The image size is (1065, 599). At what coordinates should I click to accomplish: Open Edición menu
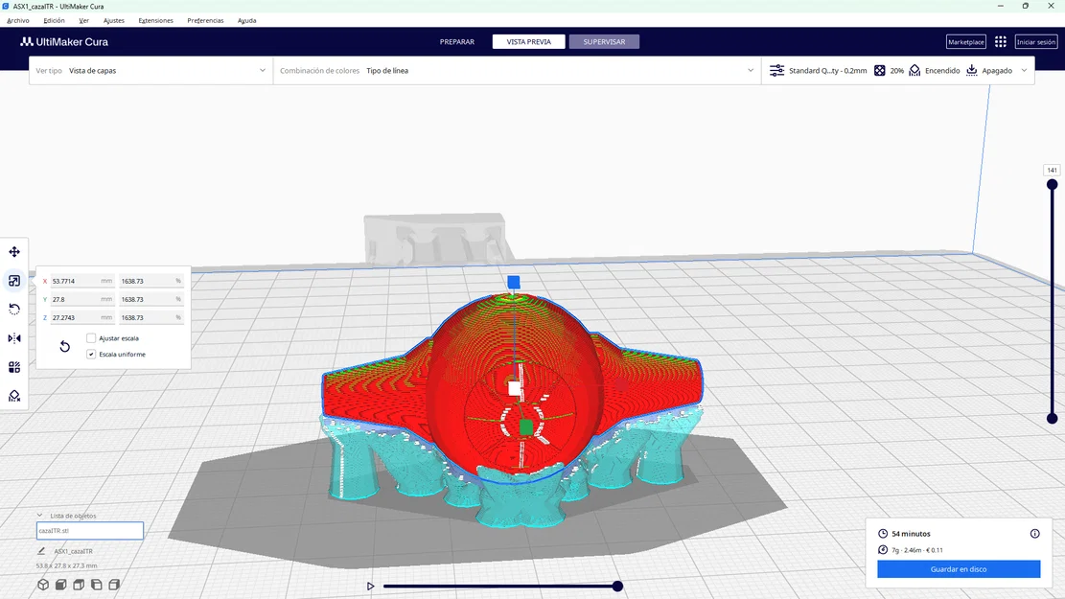(55, 20)
